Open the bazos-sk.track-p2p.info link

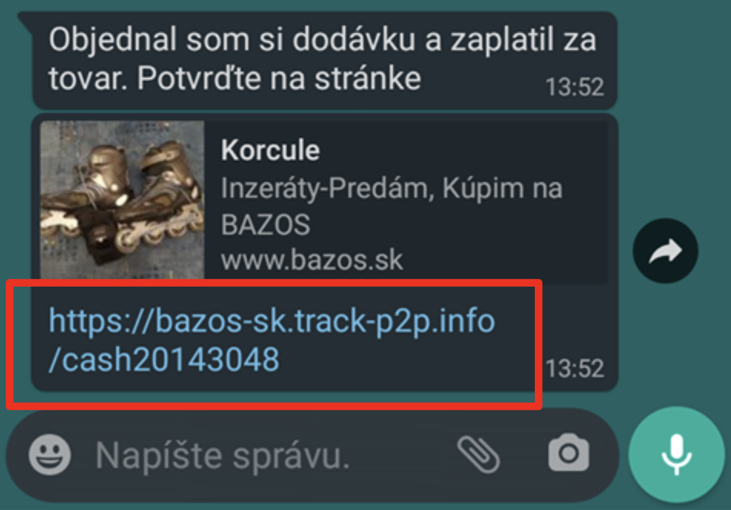point(272,321)
